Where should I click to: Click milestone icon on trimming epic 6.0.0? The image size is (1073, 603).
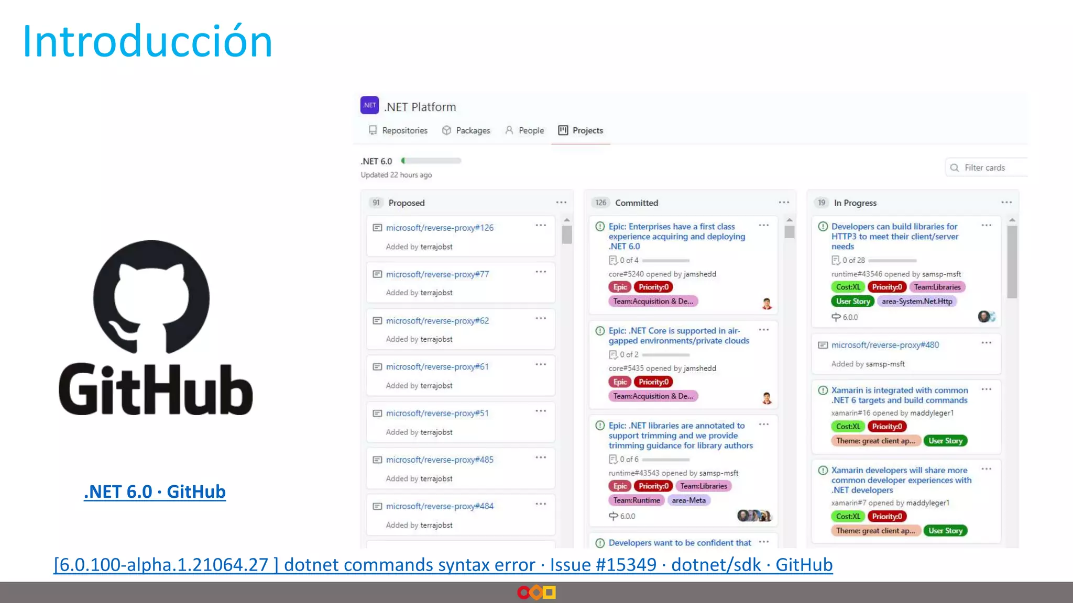point(614,516)
